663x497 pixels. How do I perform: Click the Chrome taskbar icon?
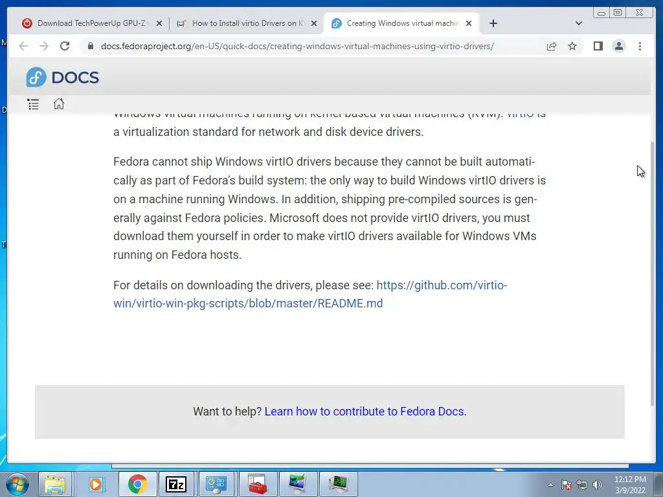[x=137, y=484]
